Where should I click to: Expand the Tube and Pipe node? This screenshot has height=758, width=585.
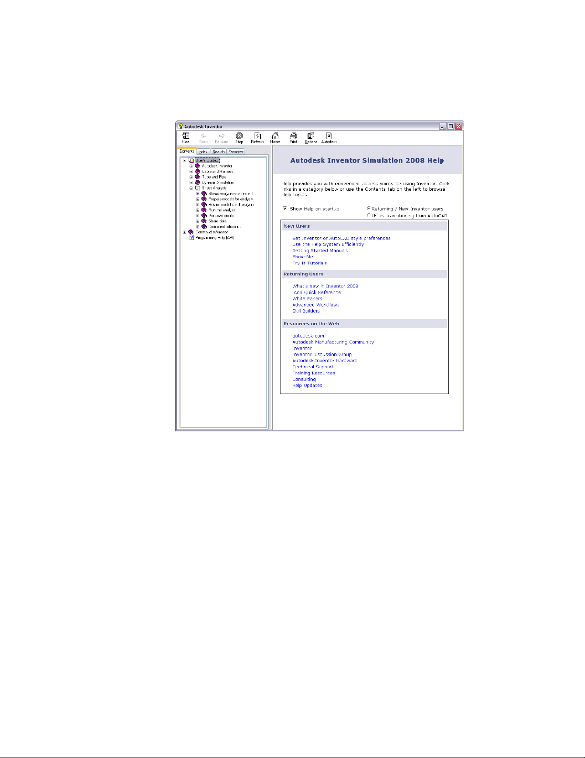pyautogui.click(x=191, y=177)
